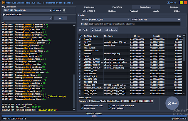Click the gear icon in Firmware field
Screen dimensions: 188x121
90,101
